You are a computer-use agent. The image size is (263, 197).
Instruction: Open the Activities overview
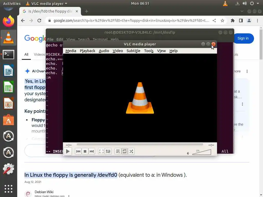[x=12, y=3]
